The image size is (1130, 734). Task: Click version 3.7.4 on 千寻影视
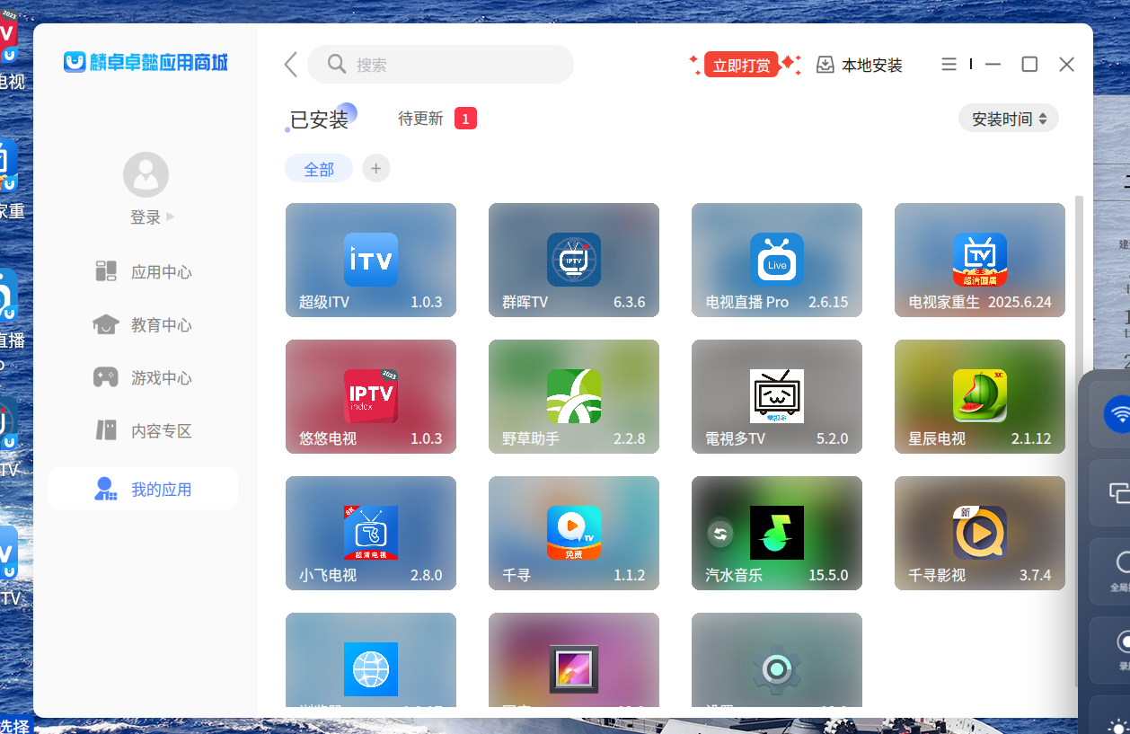[1036, 575]
